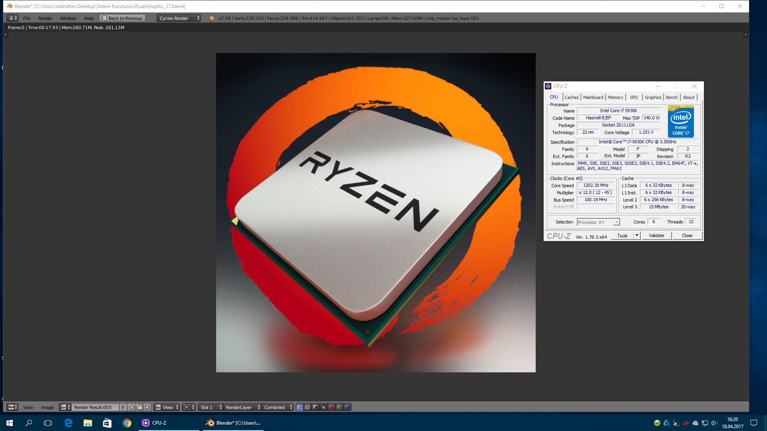767x431 pixels.
Task: Click the new image plus icon
Action: 131,407
